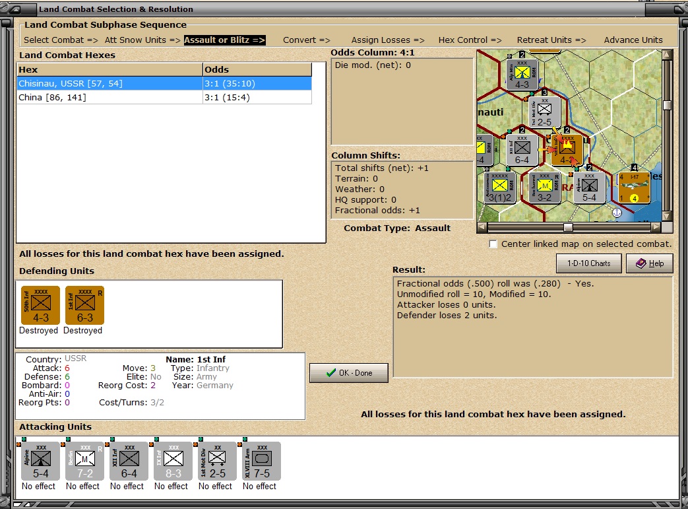
Task: Select the IX Inf 8-3 attacking unit
Action: (x=173, y=461)
